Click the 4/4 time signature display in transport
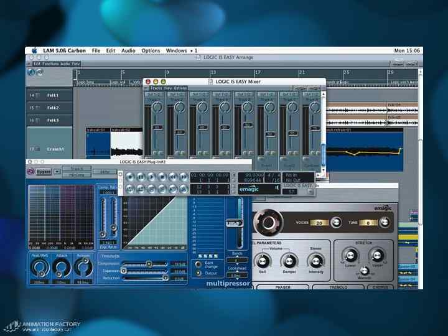 (x=273, y=177)
